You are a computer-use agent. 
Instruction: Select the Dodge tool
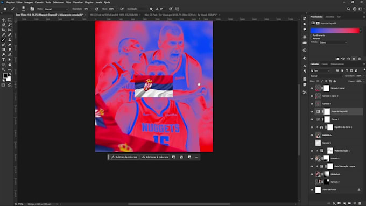click(4, 54)
